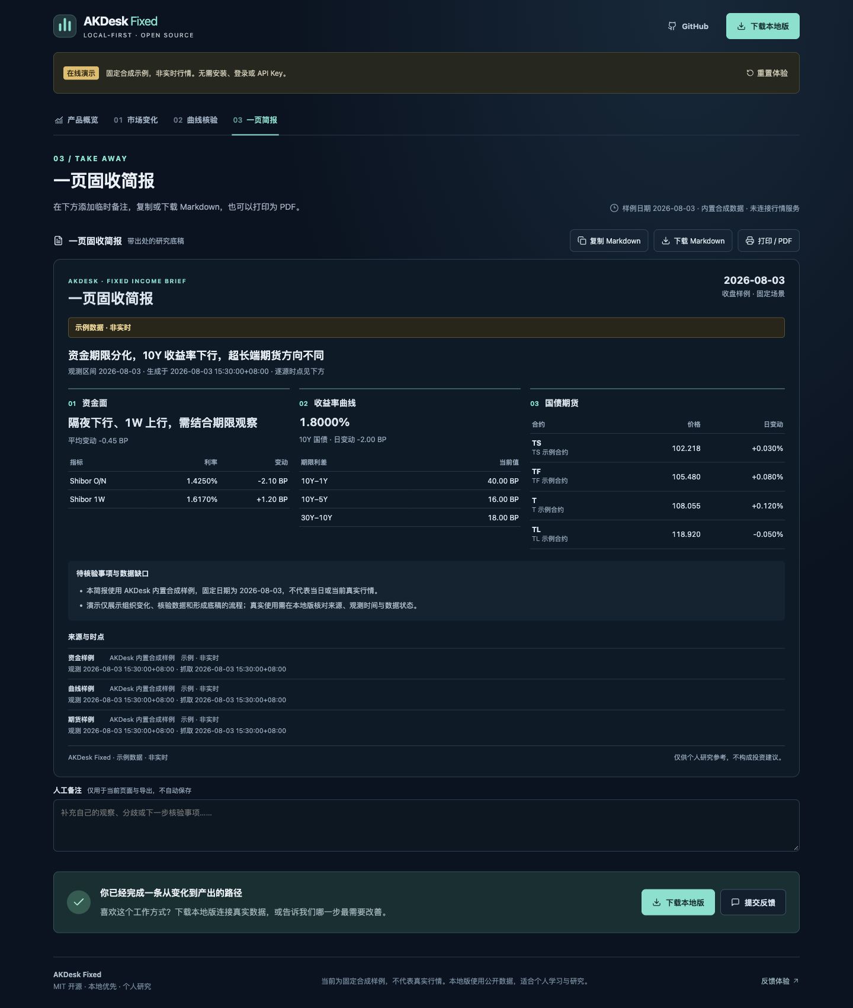853x1008 pixels.
Task: Select the 03 一页简报 tab
Action: [x=255, y=120]
